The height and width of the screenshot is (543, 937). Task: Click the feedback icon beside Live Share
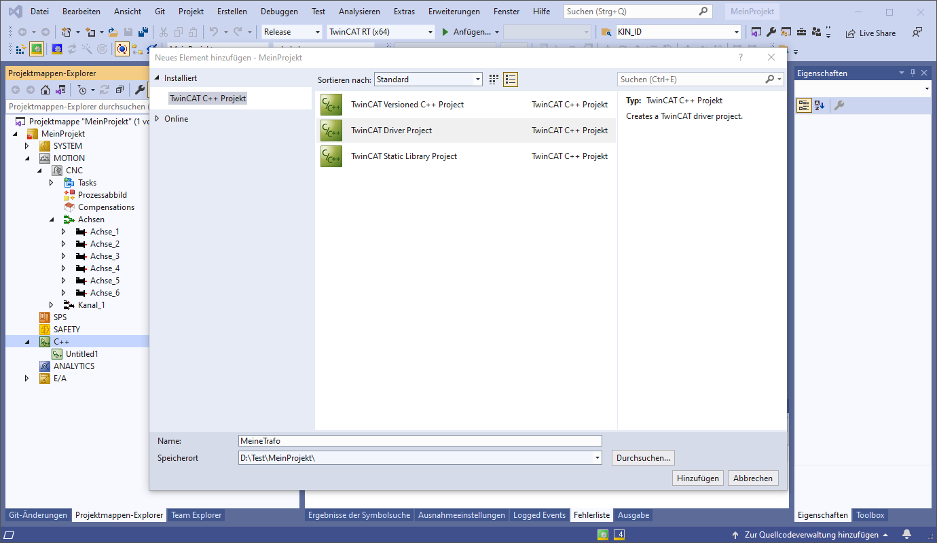917,32
